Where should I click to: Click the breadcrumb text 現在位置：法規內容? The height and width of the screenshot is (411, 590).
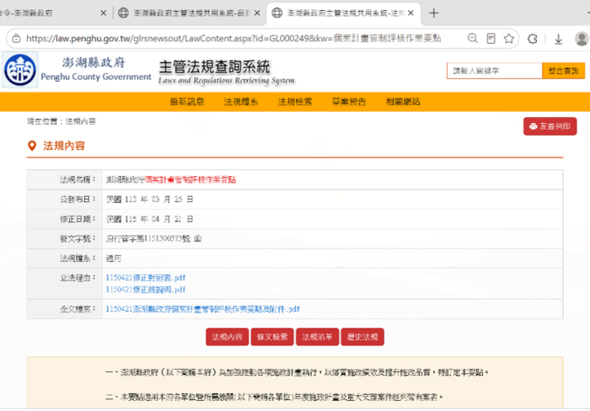[62, 121]
